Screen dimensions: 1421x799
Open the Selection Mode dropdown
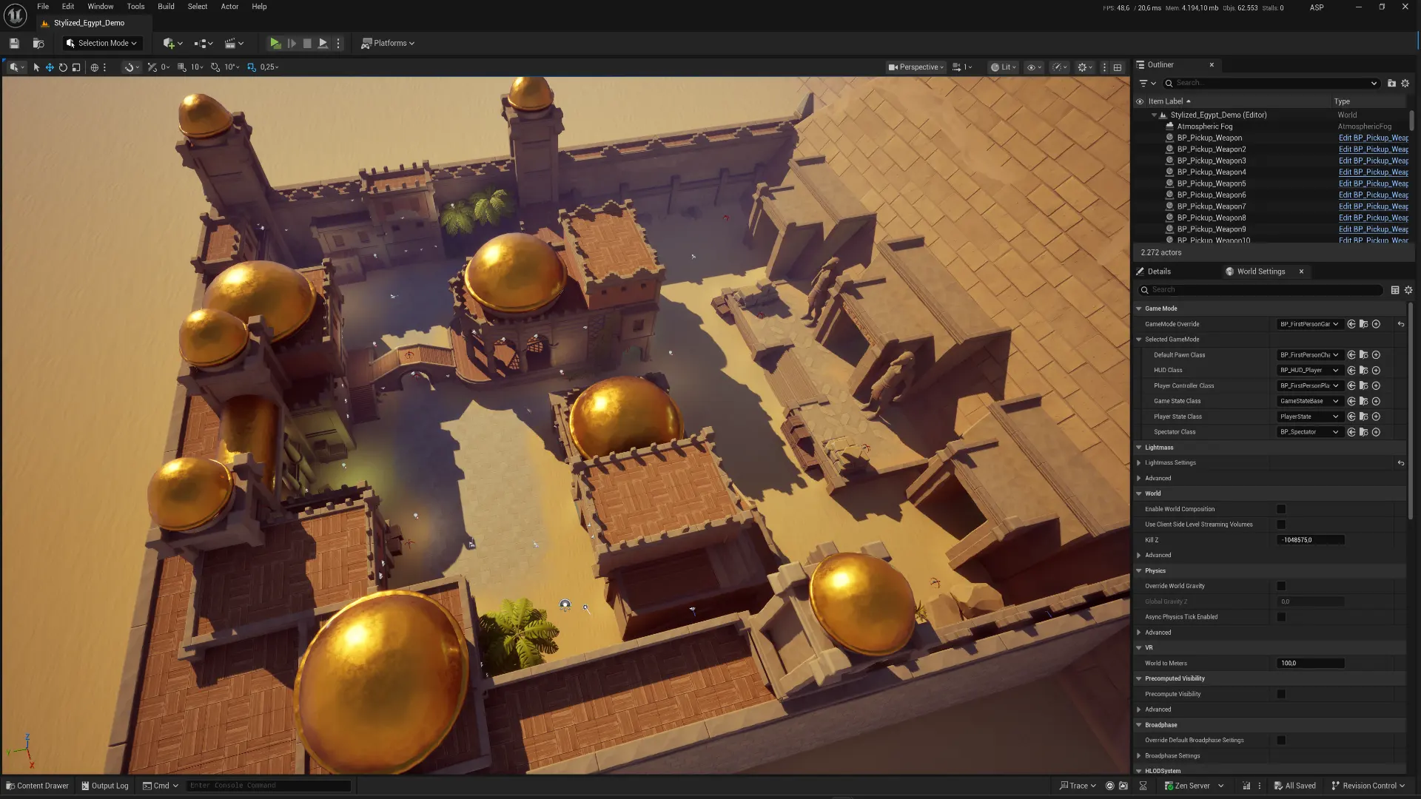coord(102,44)
